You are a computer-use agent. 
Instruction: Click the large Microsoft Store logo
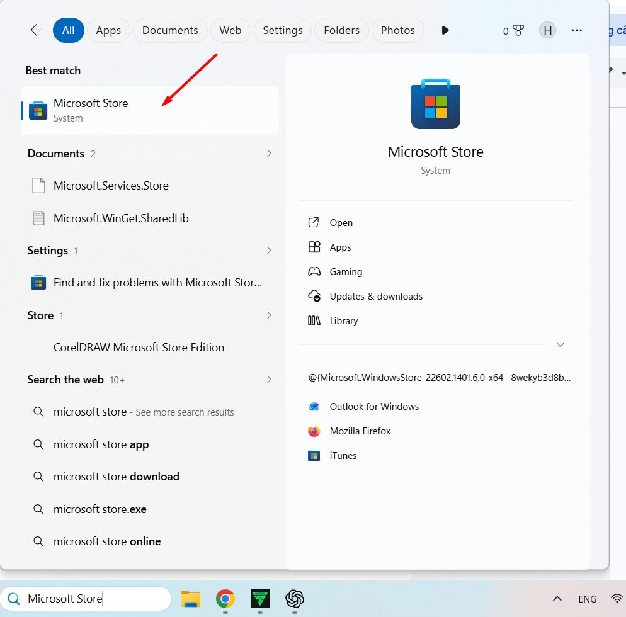coord(436,104)
